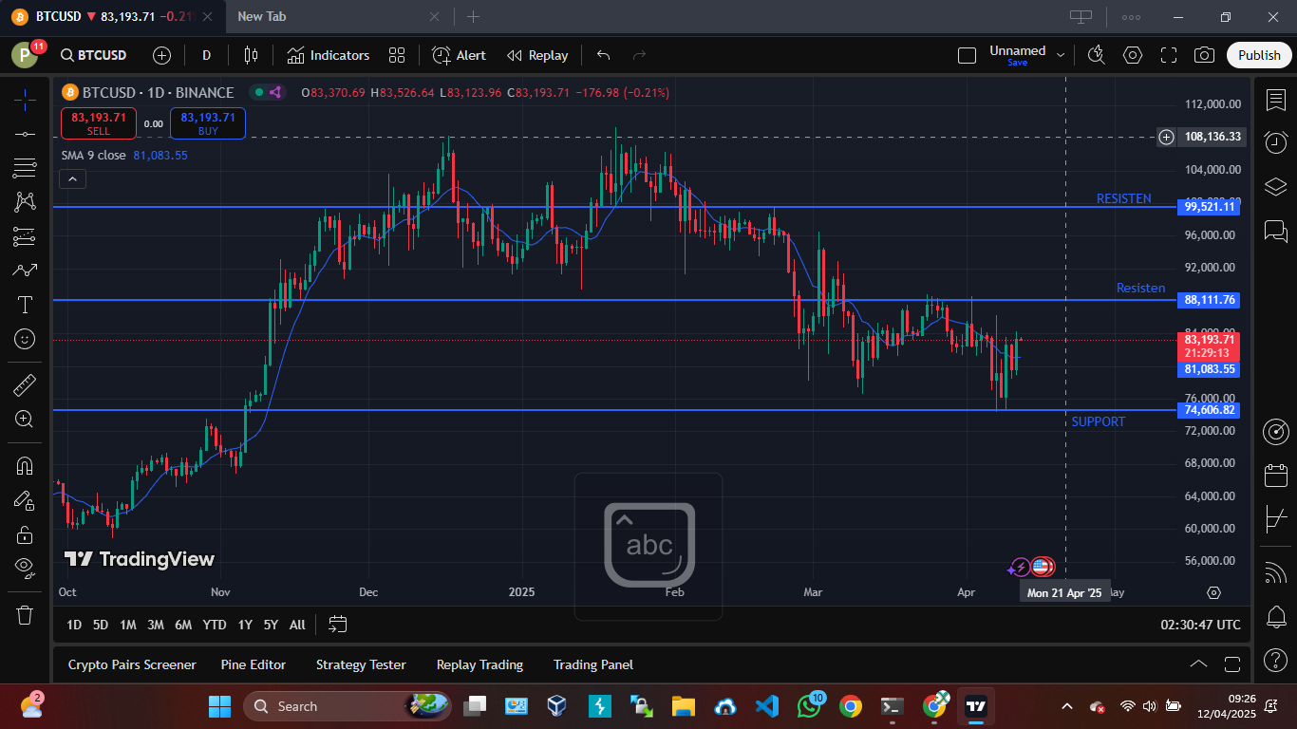The height and width of the screenshot is (729, 1297).
Task: Open the economic calendar panel
Action: click(1275, 476)
